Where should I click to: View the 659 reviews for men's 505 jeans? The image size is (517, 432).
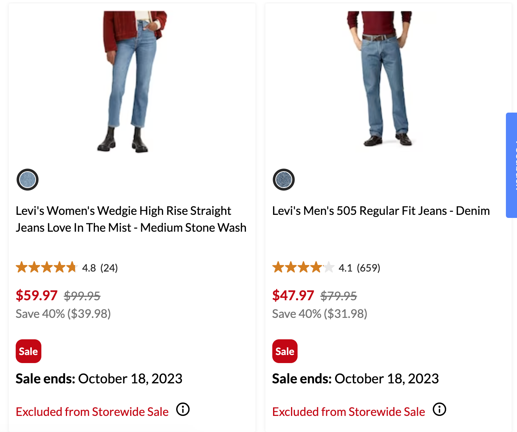(368, 268)
